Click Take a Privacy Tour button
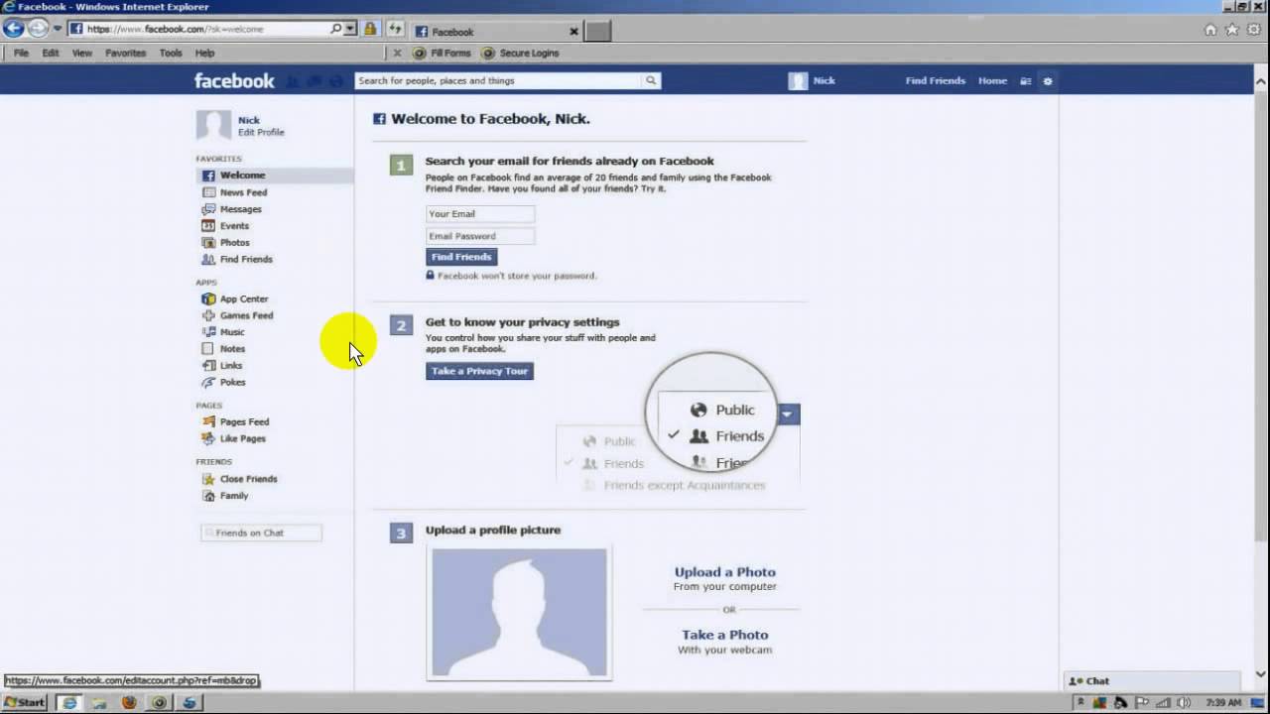Screen dimensions: 1270x714 point(479,371)
